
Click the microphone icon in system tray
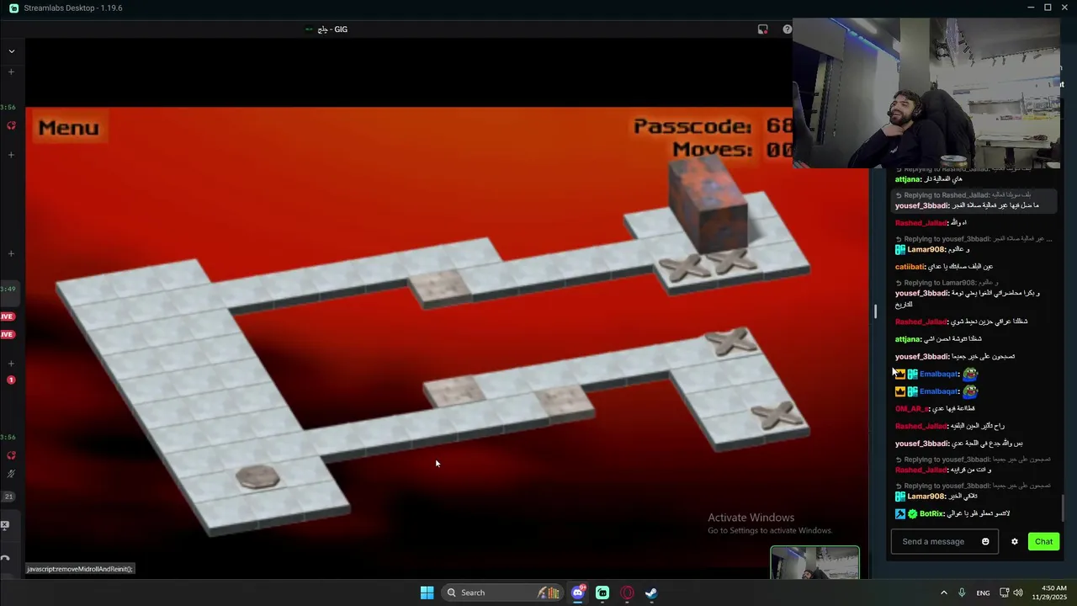point(962,593)
